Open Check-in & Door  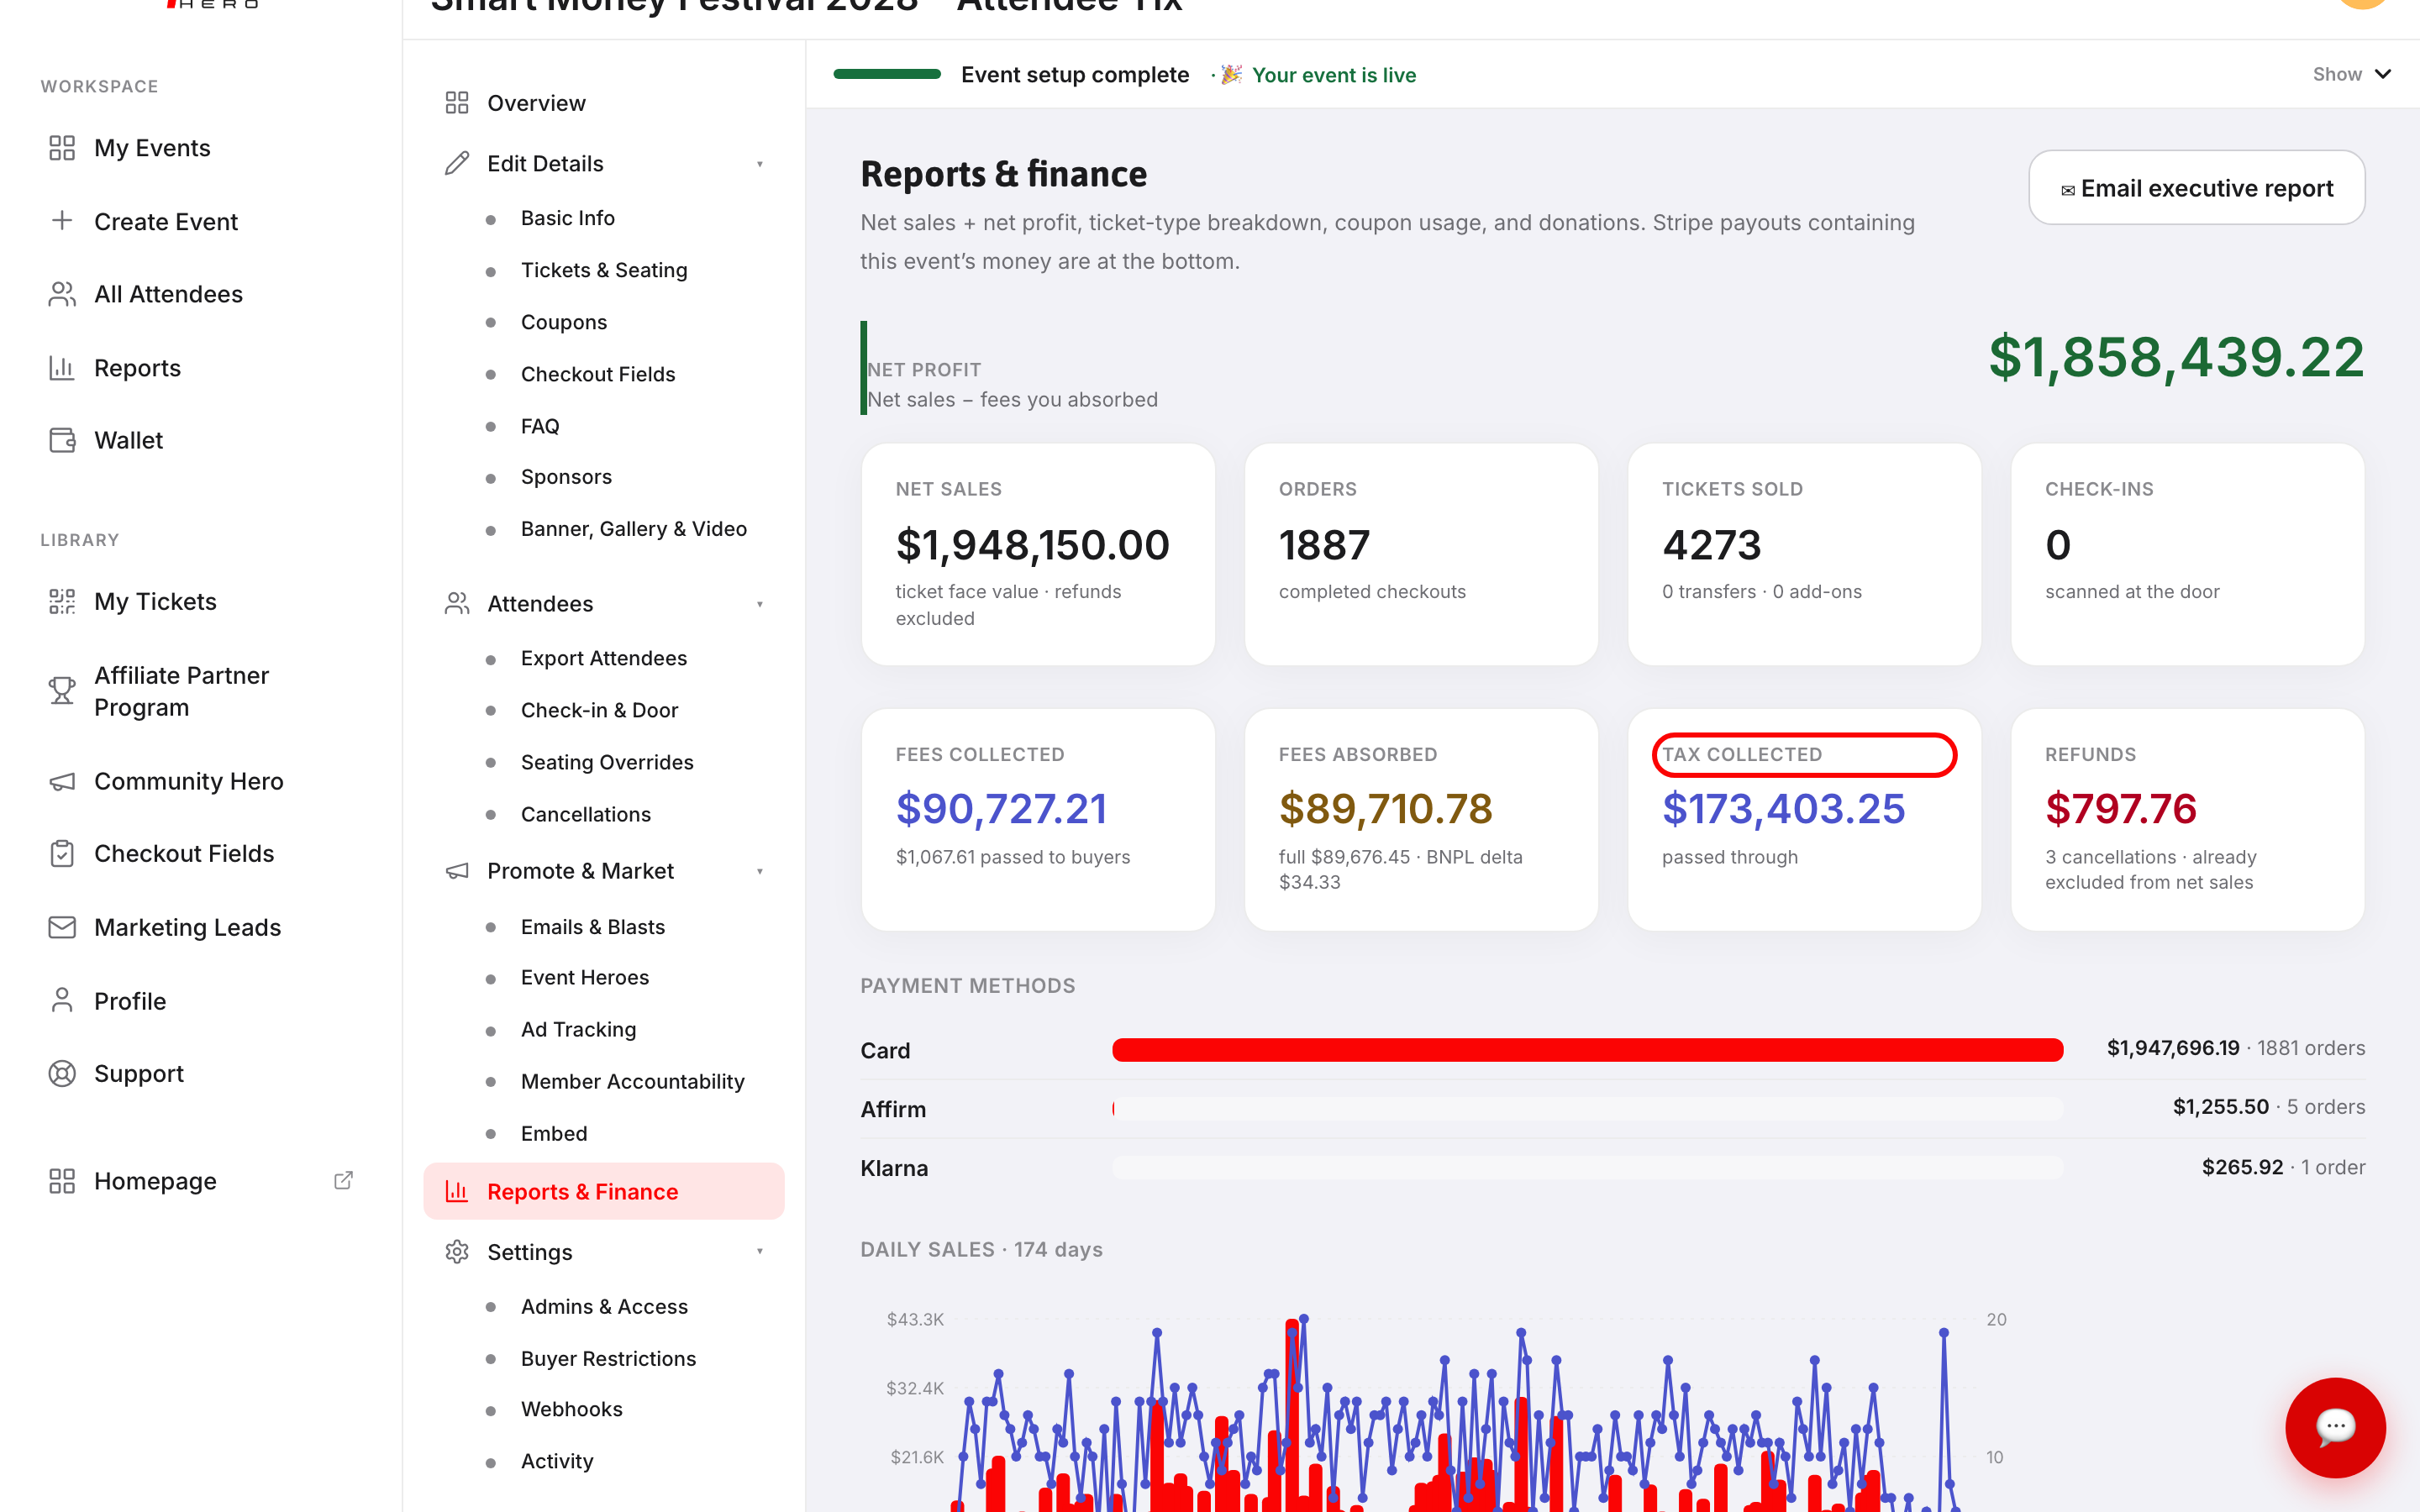(599, 710)
